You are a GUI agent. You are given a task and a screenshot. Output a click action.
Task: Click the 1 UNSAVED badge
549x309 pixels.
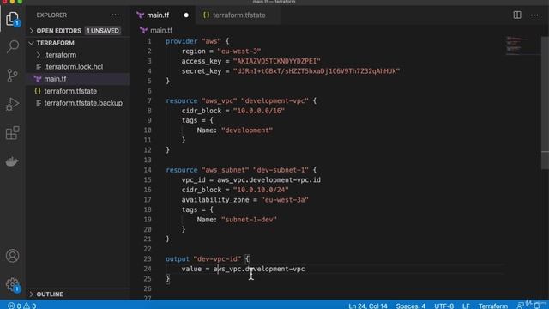(x=103, y=31)
